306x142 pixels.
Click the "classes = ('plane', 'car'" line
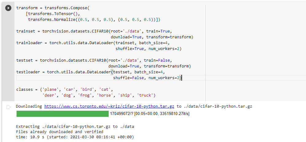tap(64, 90)
